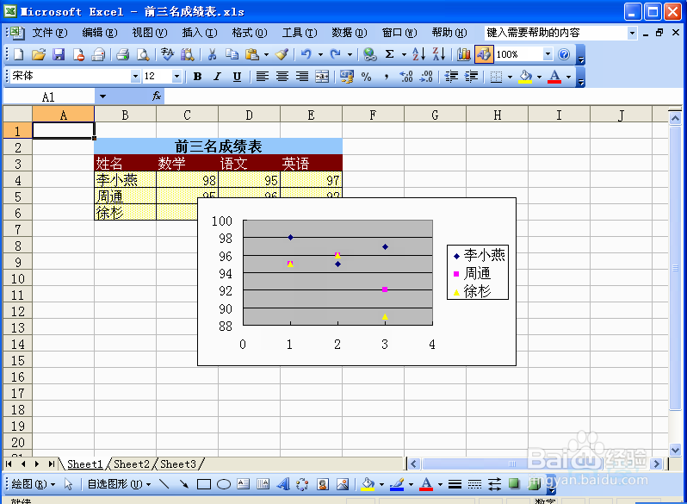Open the font size dropdown
Screen dimensions: 687x504
pyautogui.click(x=176, y=77)
